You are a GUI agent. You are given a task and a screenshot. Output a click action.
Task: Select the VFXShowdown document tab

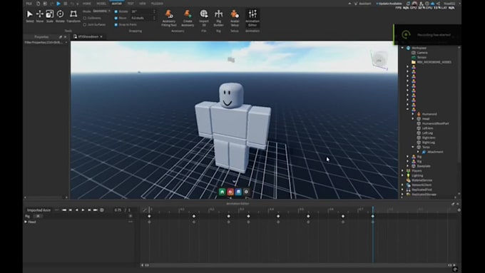click(x=88, y=36)
